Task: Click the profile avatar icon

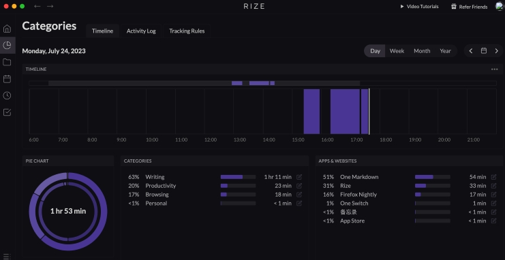Action: pos(500,6)
